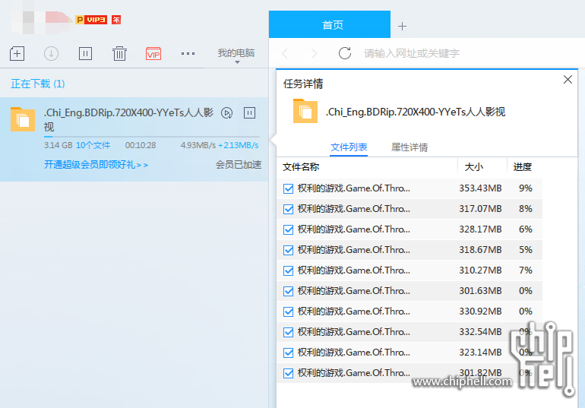Viewport: 585px width, 408px height.
Task: Open the red VIP toolbar icon
Action: click(153, 54)
